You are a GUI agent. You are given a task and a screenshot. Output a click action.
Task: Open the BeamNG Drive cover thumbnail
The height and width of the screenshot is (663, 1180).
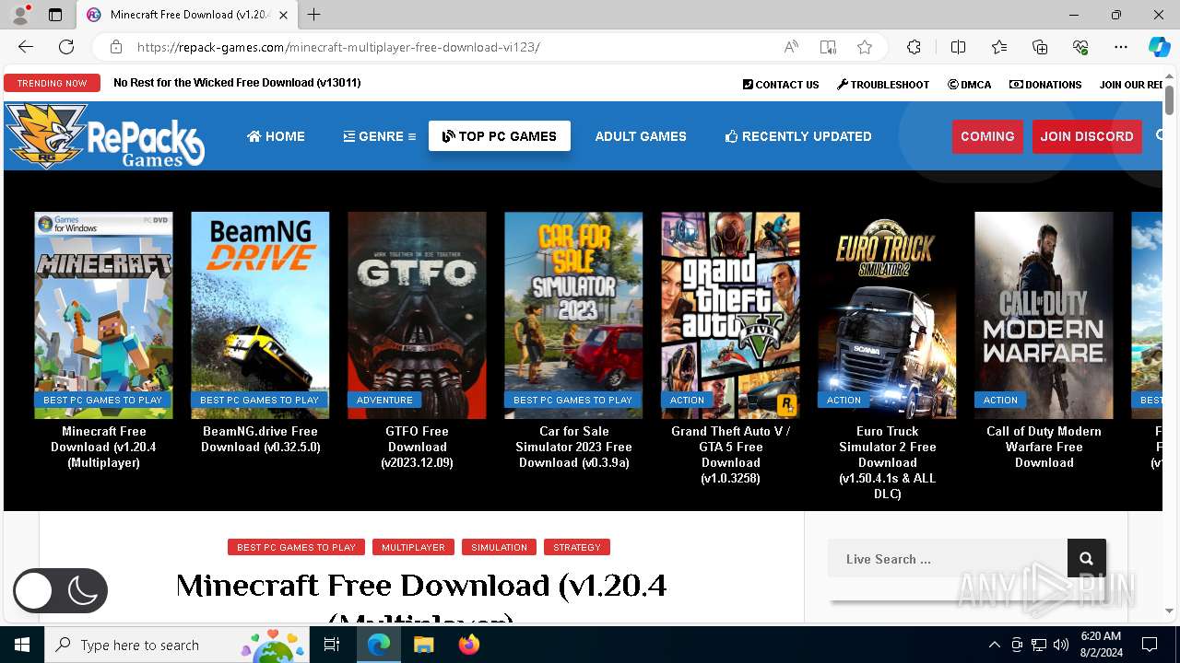[260, 315]
